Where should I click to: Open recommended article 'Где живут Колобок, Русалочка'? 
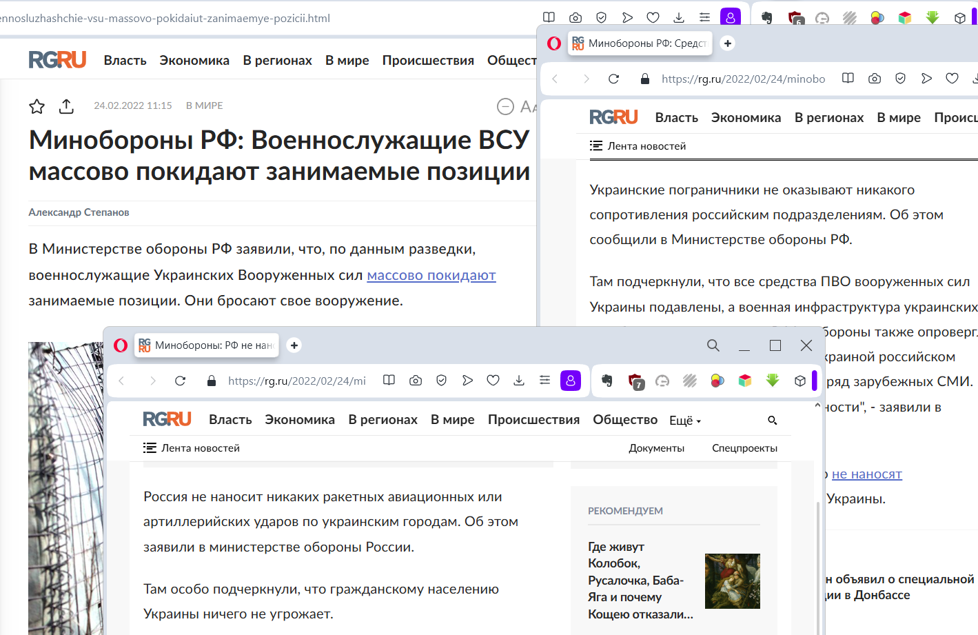coord(640,581)
